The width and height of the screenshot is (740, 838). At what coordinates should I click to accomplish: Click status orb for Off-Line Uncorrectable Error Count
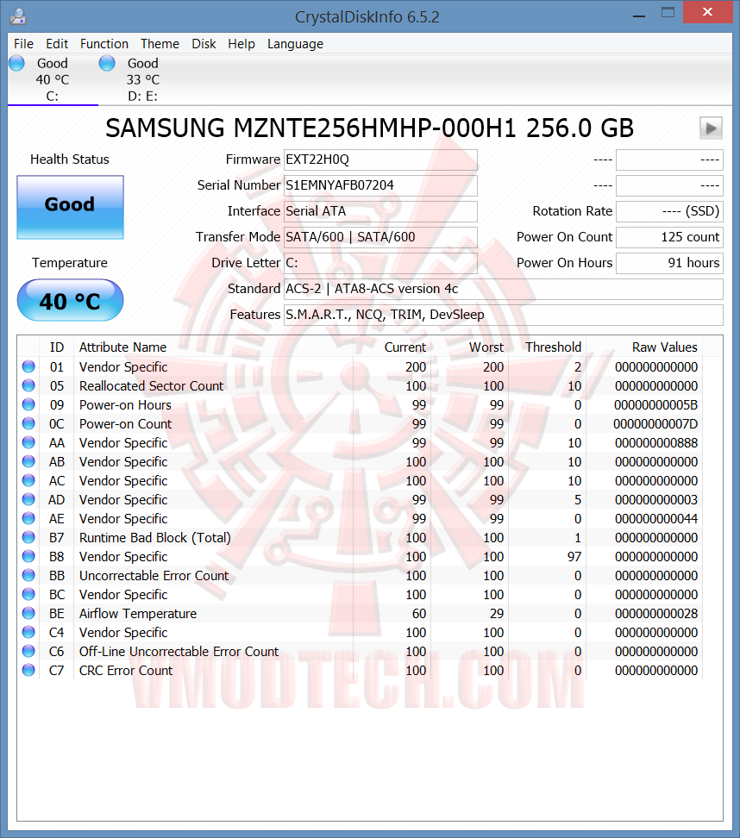28,651
